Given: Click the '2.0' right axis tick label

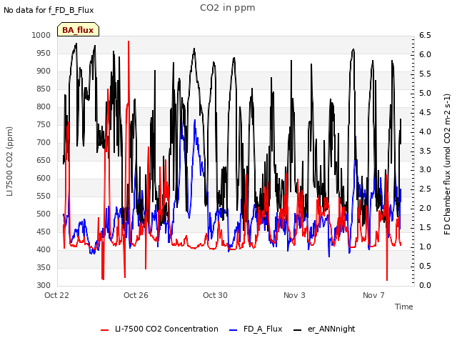Looking at the screenshot, I should coord(426,208).
